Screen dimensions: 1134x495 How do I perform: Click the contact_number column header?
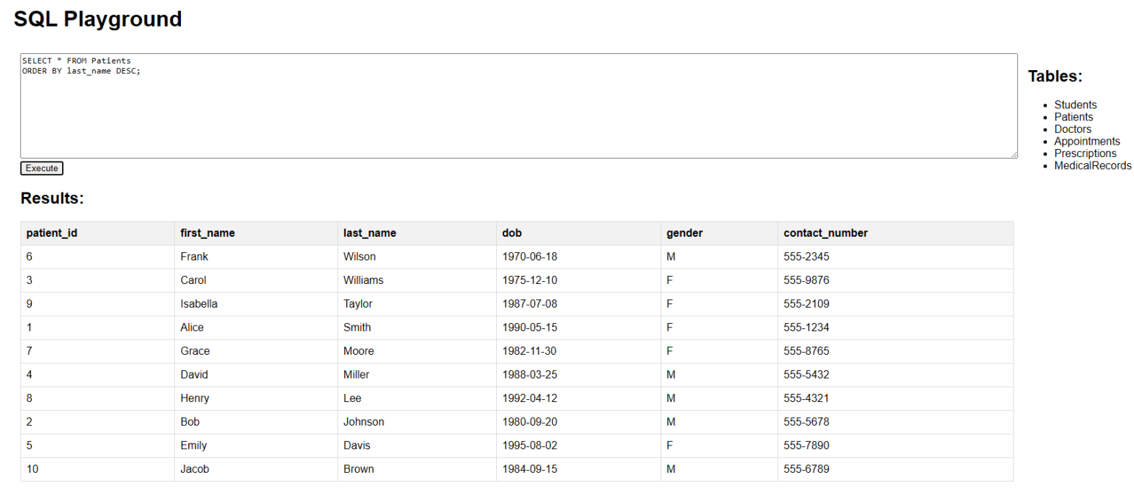point(825,233)
